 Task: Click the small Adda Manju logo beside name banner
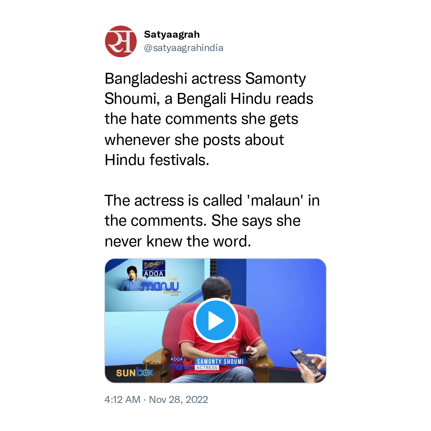(x=181, y=364)
